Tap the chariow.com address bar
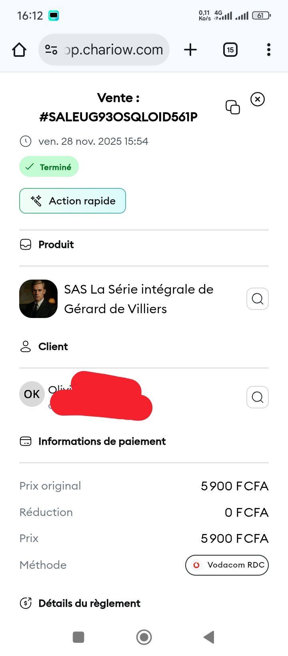This screenshot has width=288, height=656. [x=104, y=50]
